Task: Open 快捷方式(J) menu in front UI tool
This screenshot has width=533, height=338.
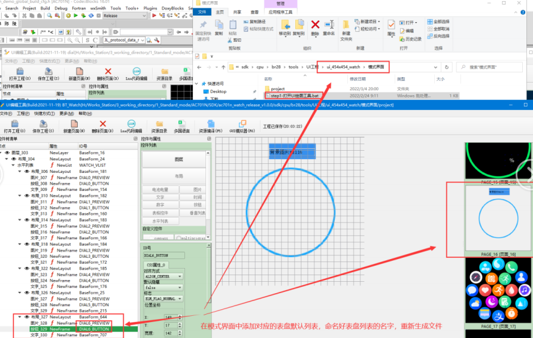Action: (x=44, y=114)
